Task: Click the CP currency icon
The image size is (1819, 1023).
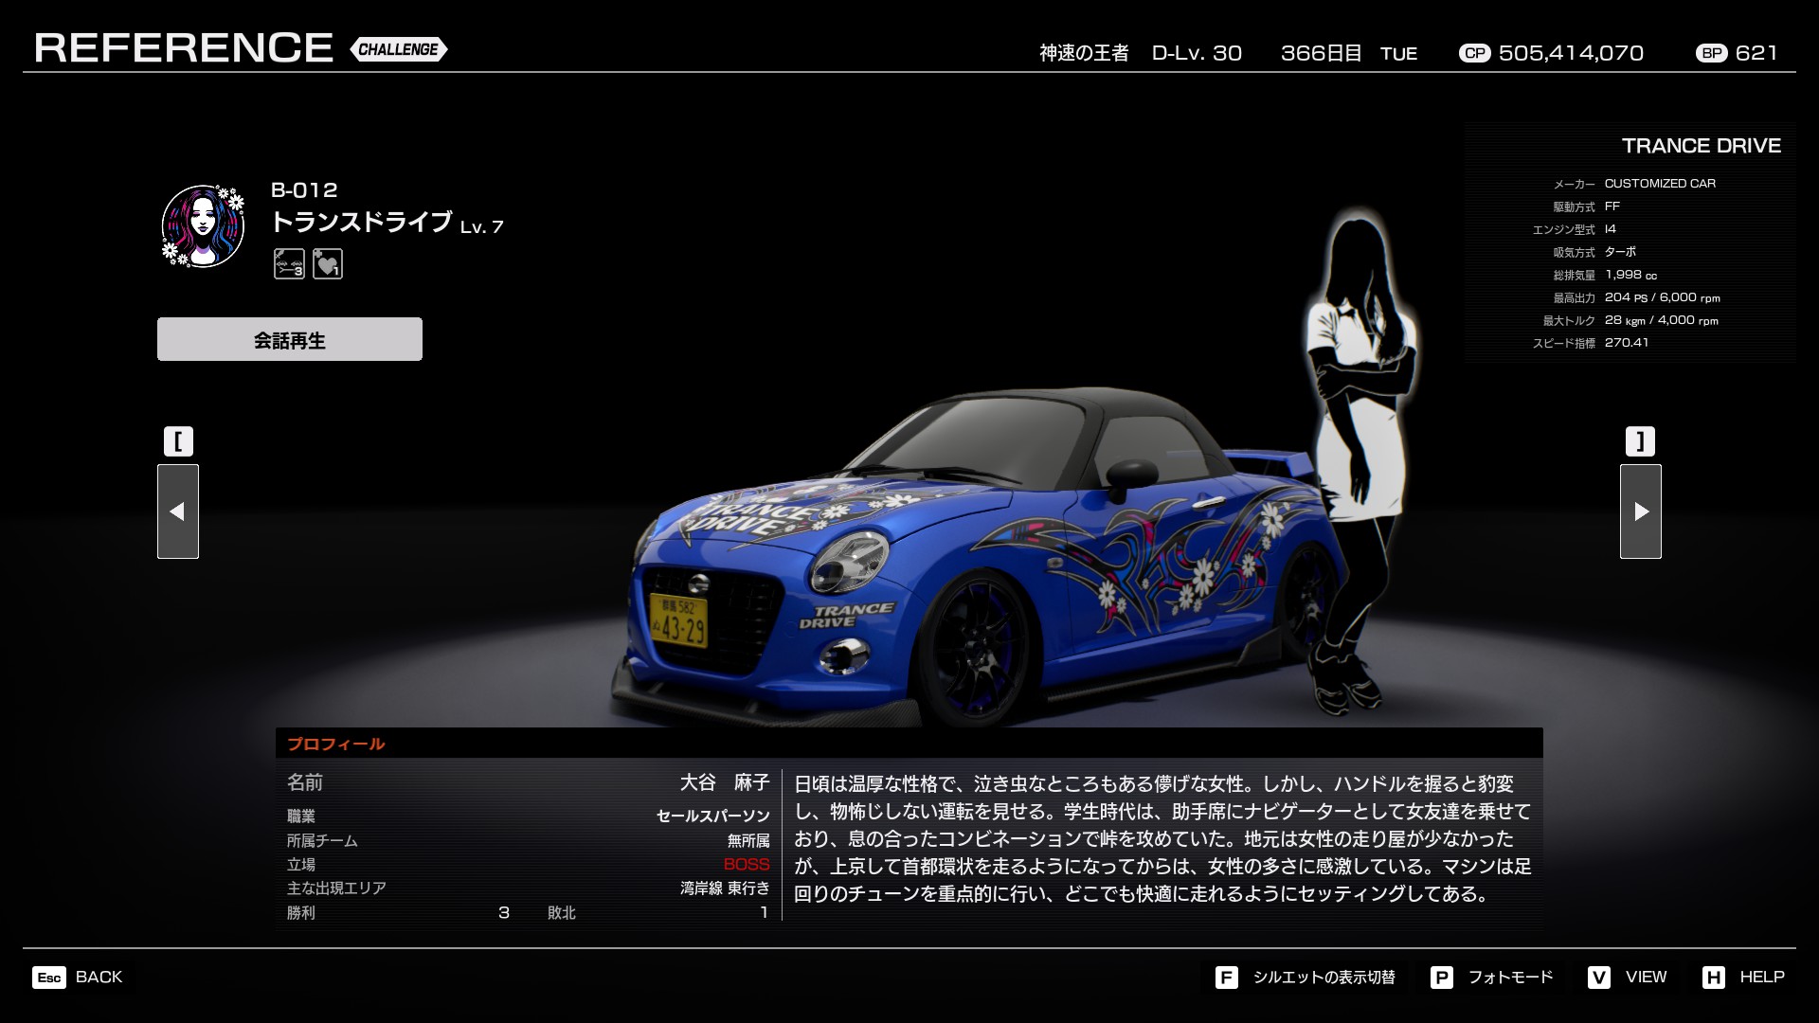Action: pos(1474,53)
